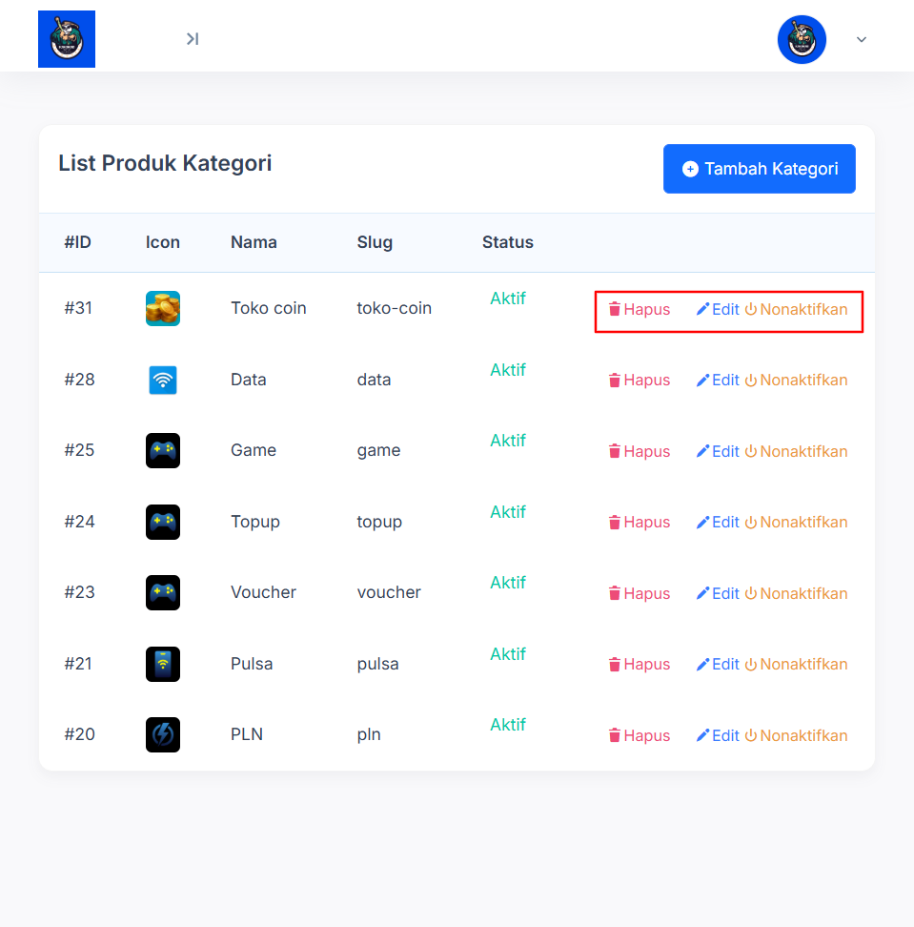This screenshot has height=927, width=914.
Task: Click the Tambah Kategori button
Action: coord(760,169)
